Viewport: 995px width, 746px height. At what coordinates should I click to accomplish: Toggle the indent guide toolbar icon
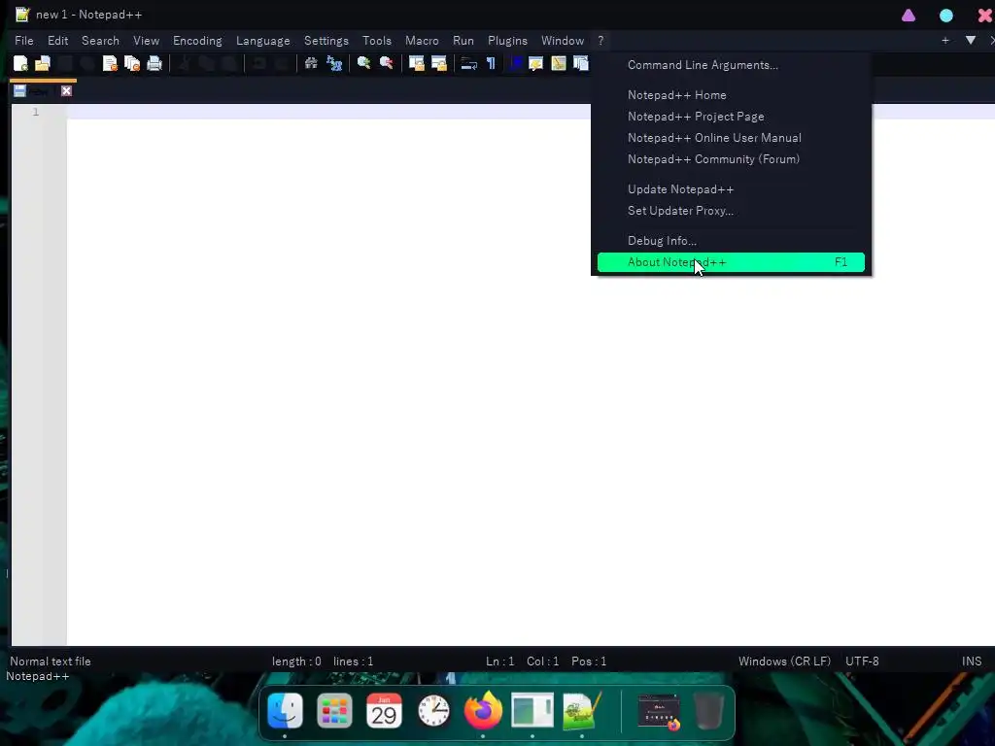[x=515, y=63]
